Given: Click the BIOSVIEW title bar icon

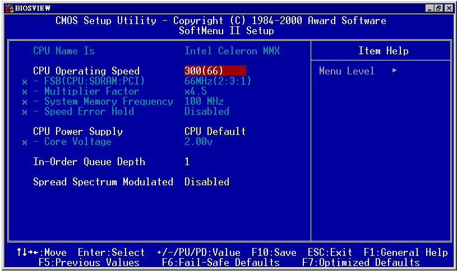Looking at the screenshot, I should (x=10, y=8).
